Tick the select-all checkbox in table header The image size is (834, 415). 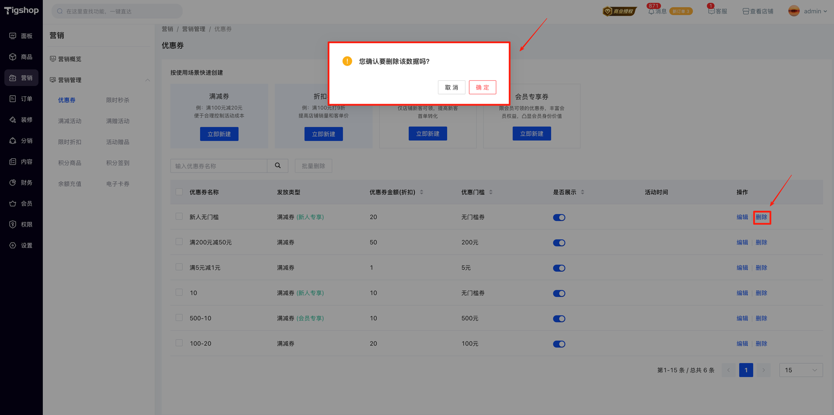tap(179, 192)
